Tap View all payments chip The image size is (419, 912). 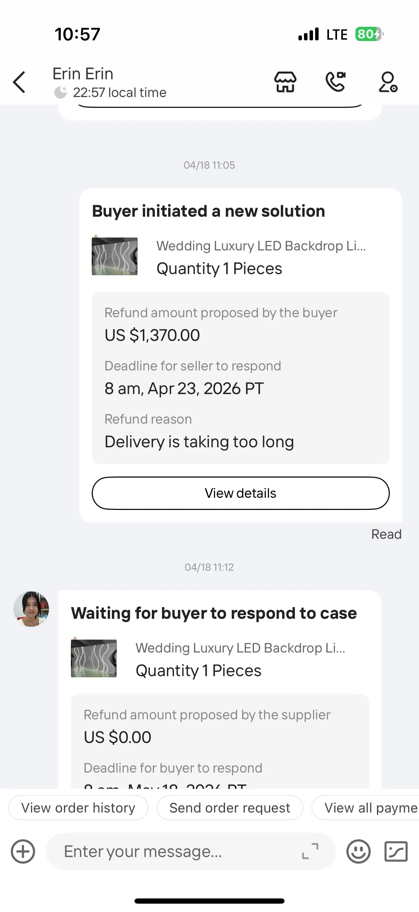(x=365, y=808)
